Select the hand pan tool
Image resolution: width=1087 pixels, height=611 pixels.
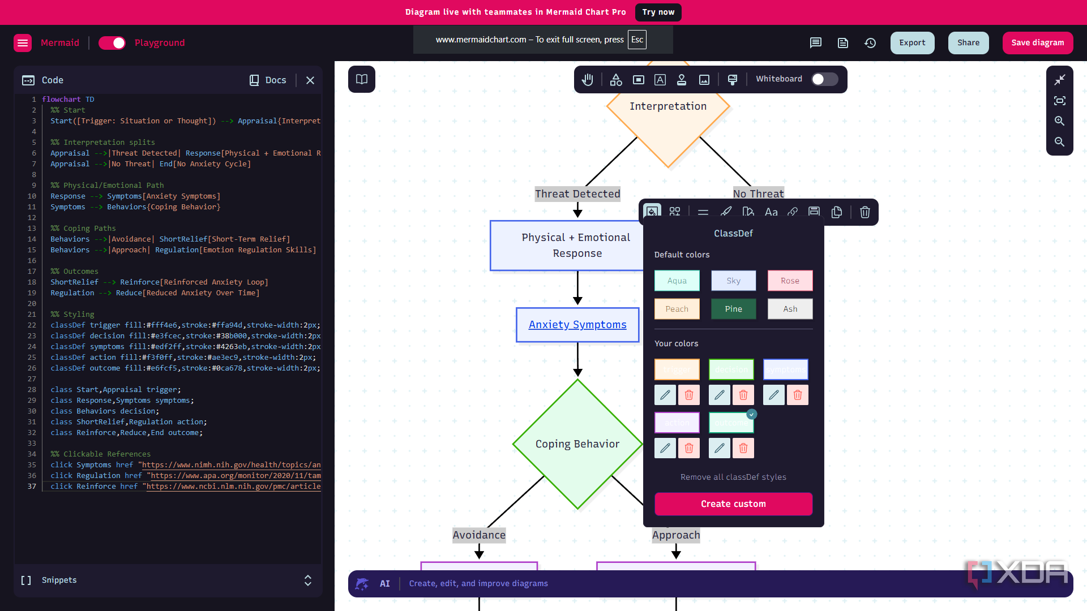[588, 80]
